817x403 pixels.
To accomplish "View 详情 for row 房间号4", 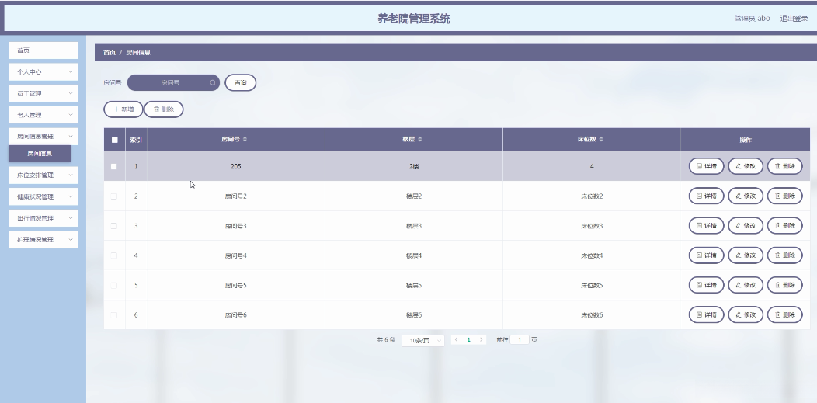I will tap(707, 255).
